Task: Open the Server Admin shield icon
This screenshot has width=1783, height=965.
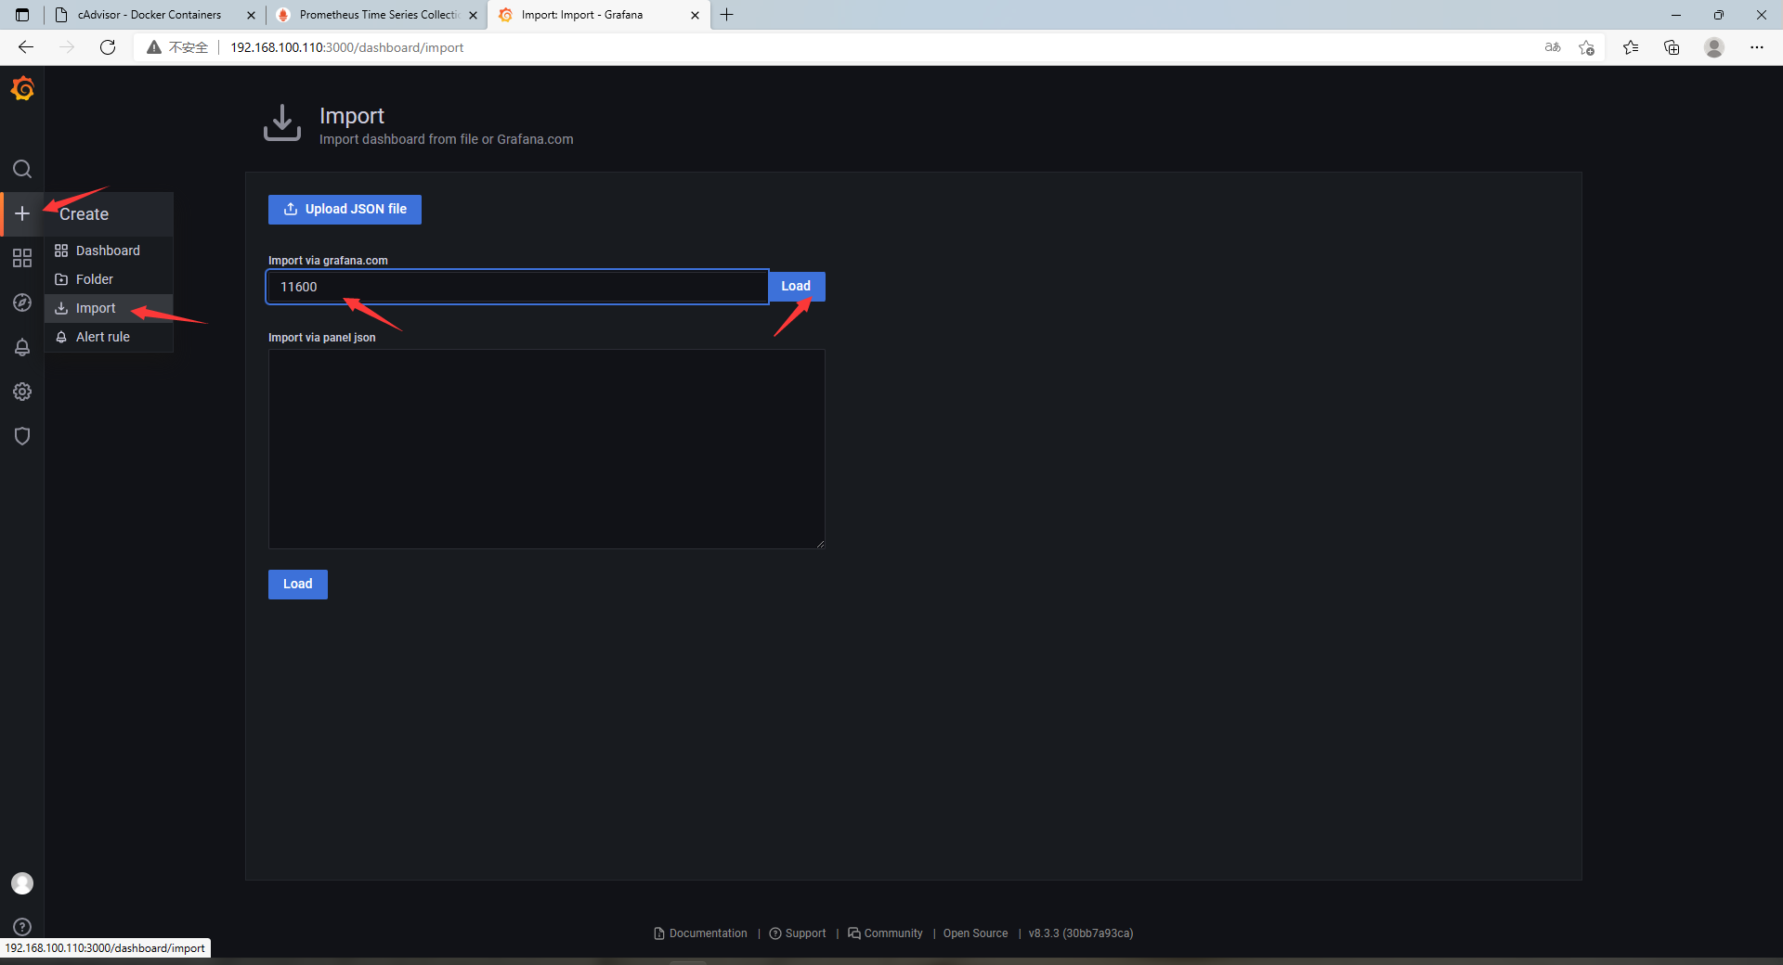Action: coord(22,436)
